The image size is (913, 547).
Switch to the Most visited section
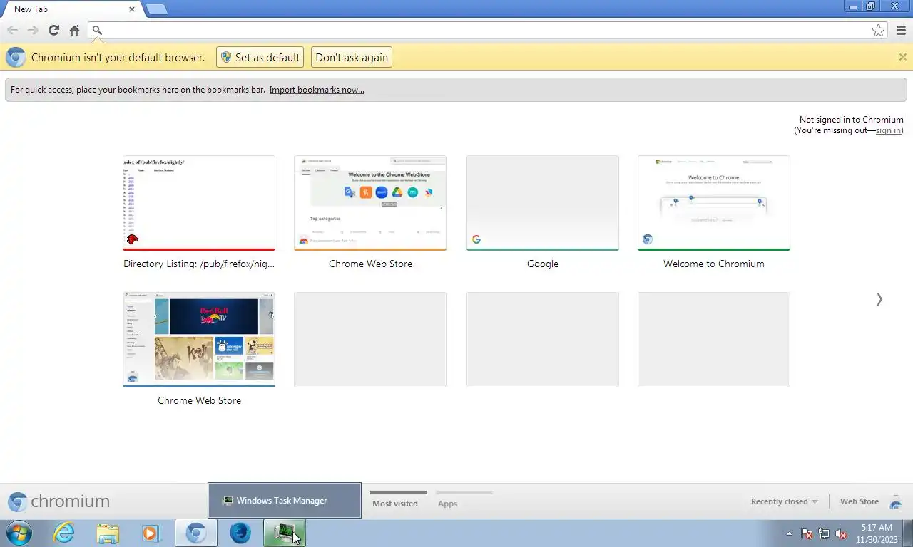pyautogui.click(x=395, y=503)
